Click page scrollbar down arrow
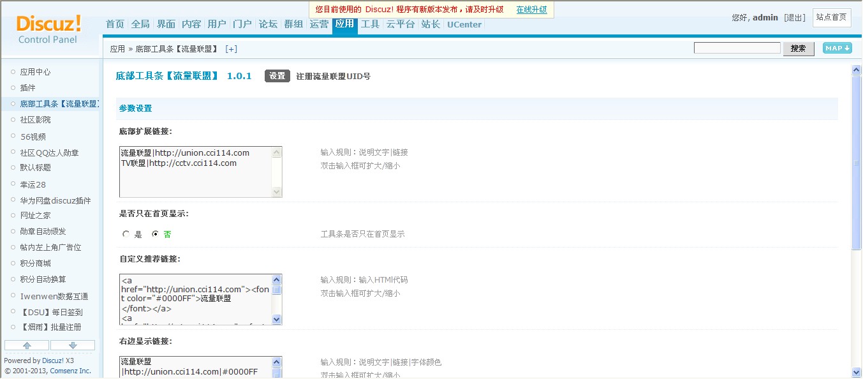The width and height of the screenshot is (863, 379). (x=857, y=372)
